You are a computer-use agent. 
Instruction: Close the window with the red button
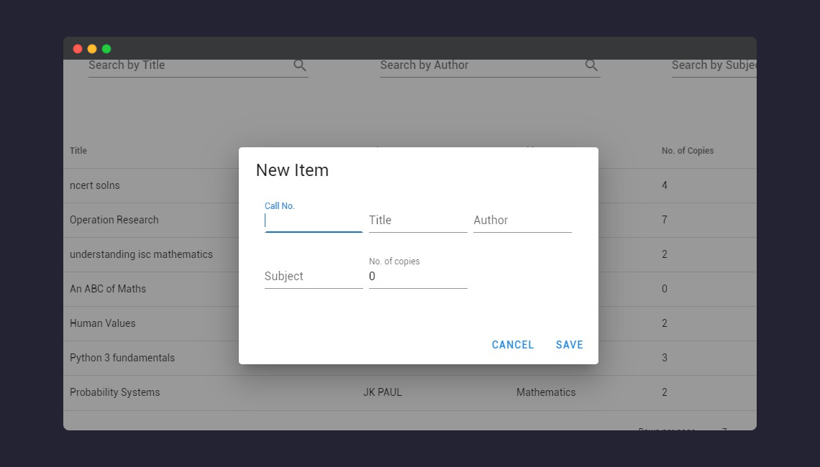(78, 49)
